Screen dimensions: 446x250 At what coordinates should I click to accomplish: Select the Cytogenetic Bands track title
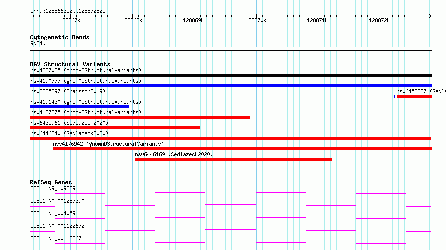pyautogui.click(x=60, y=37)
